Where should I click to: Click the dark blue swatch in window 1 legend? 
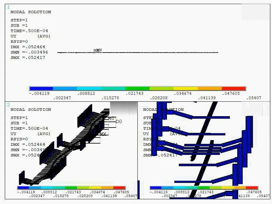(x=41, y=88)
